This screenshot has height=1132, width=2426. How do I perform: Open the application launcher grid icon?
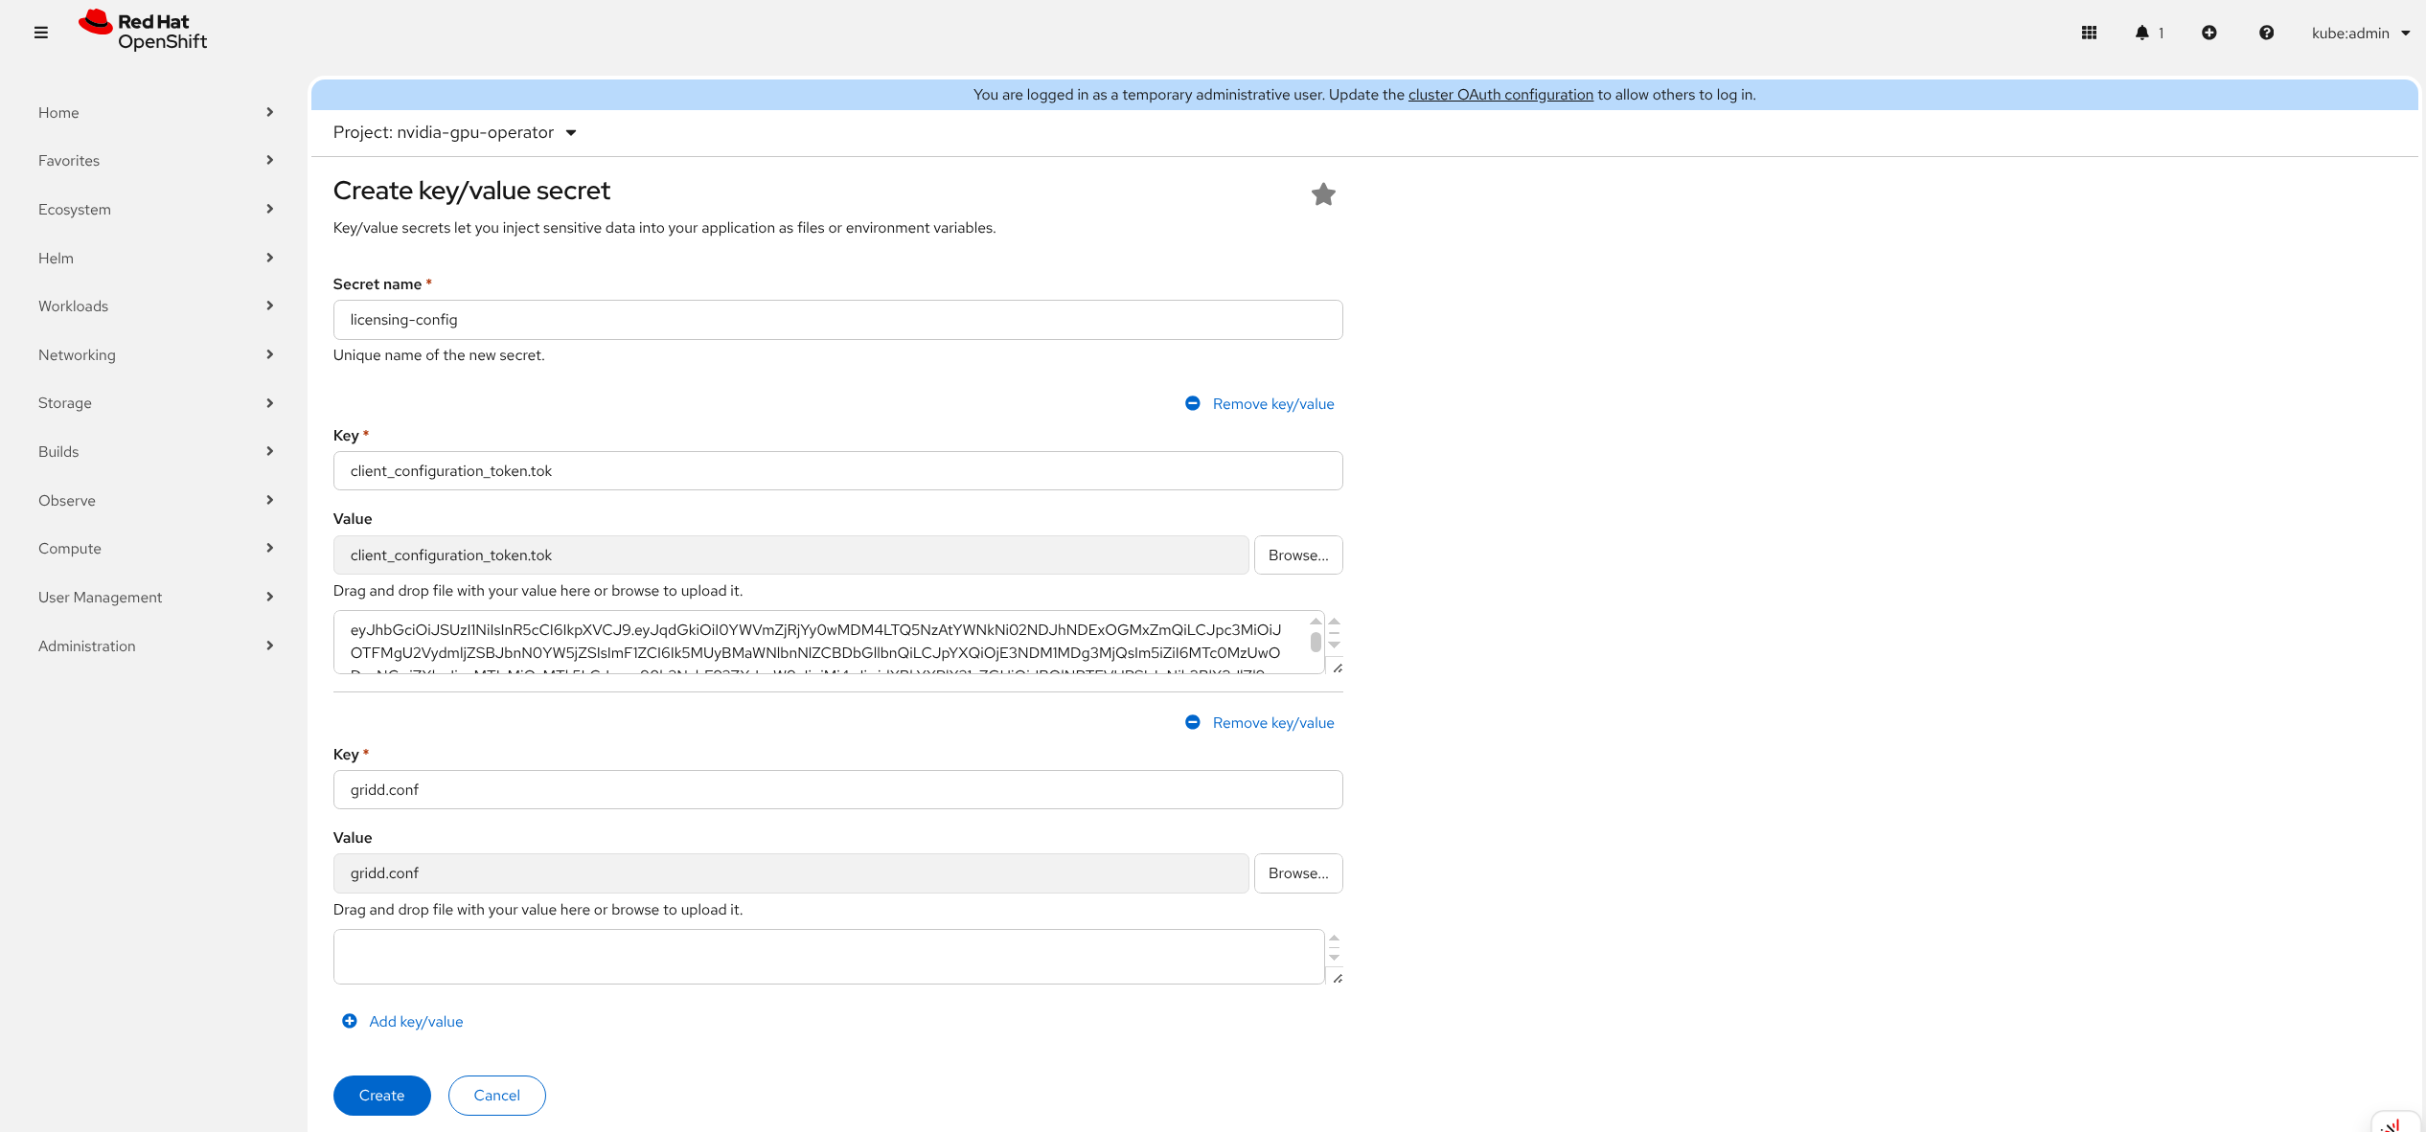pos(2089,33)
